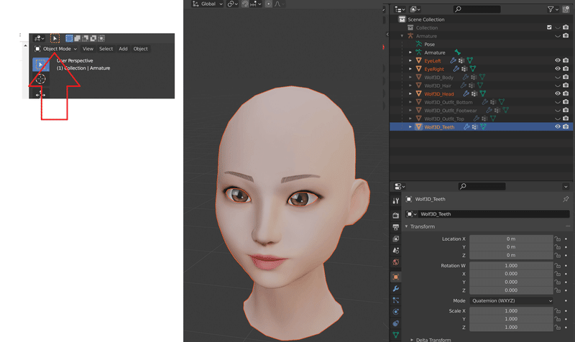Screen dimensions: 575x342
Task: Choose the Set new selection mode icon
Action: click(x=69, y=38)
